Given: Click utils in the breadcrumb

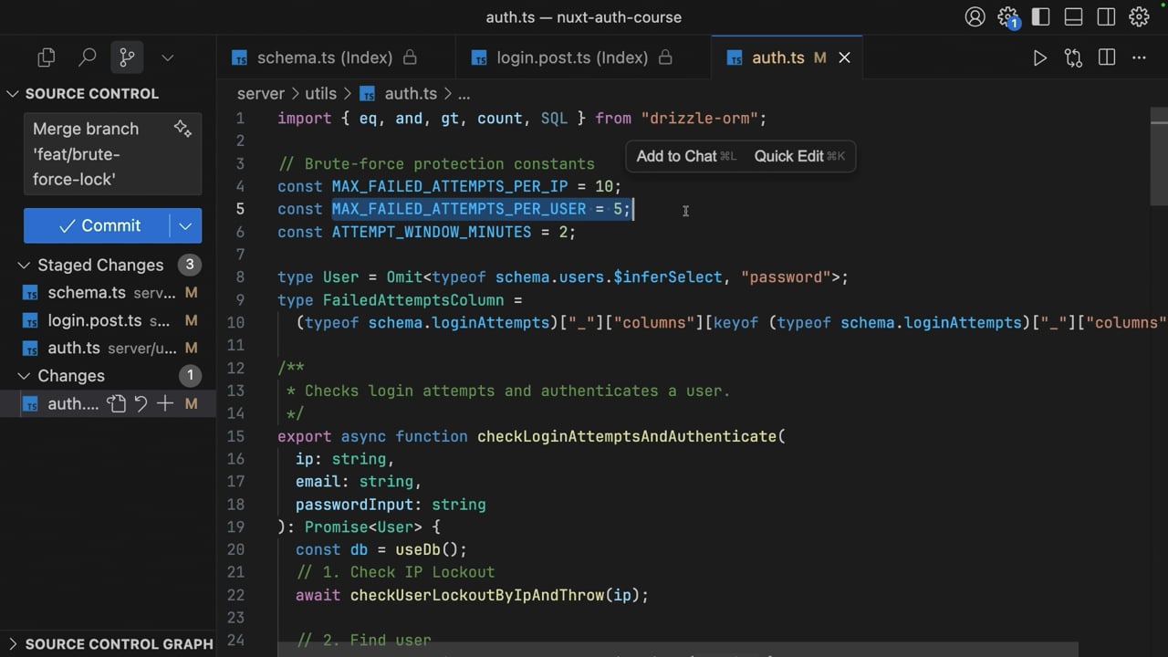Looking at the screenshot, I should coord(320,93).
